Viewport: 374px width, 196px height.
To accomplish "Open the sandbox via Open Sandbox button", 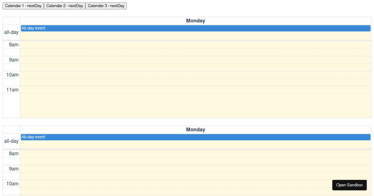I will pyautogui.click(x=349, y=185).
